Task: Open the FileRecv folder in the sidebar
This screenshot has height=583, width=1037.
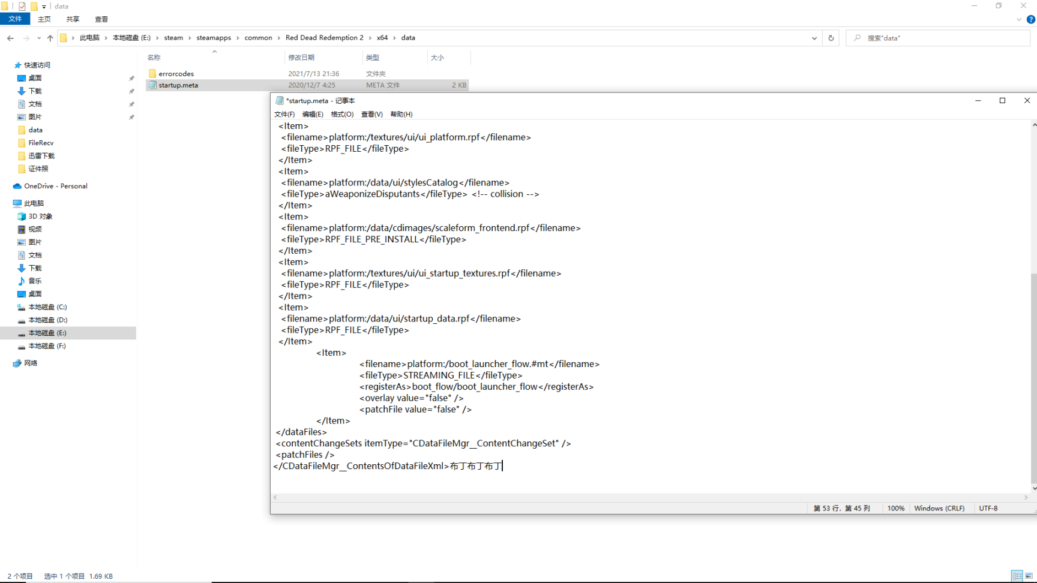Action: pos(41,143)
